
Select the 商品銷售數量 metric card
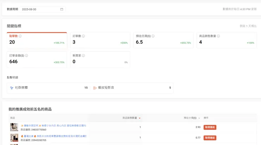[x=226, y=40]
